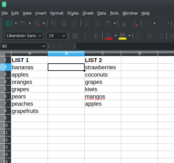Click the Cut scissors icon
The width and height of the screenshot is (174, 163).
click(x=87, y=23)
